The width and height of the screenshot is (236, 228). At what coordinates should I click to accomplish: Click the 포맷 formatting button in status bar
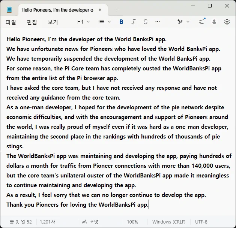click(90, 222)
